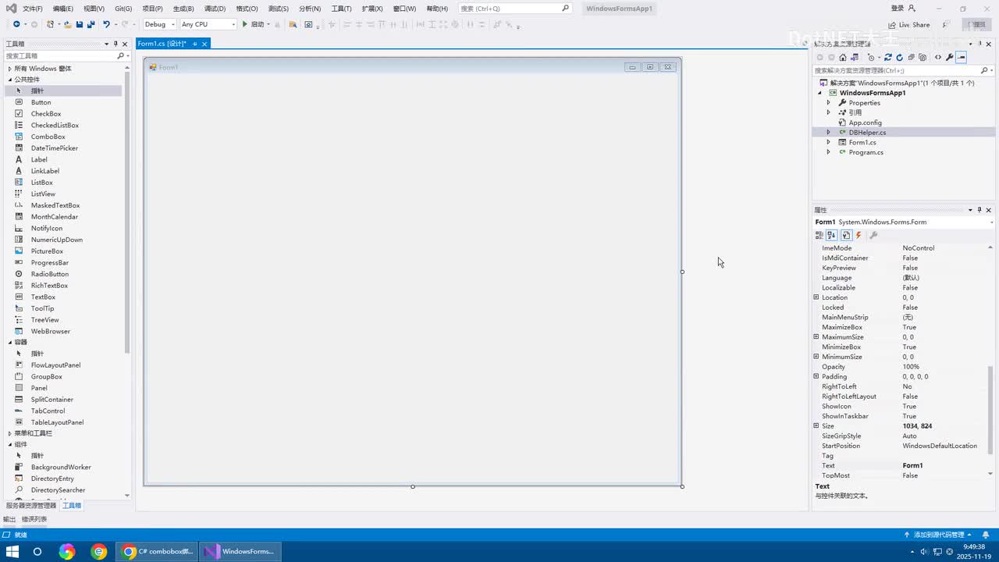The image size is (999, 562).
Task: Choose the TreeView toolbox control
Action: [x=44, y=320]
